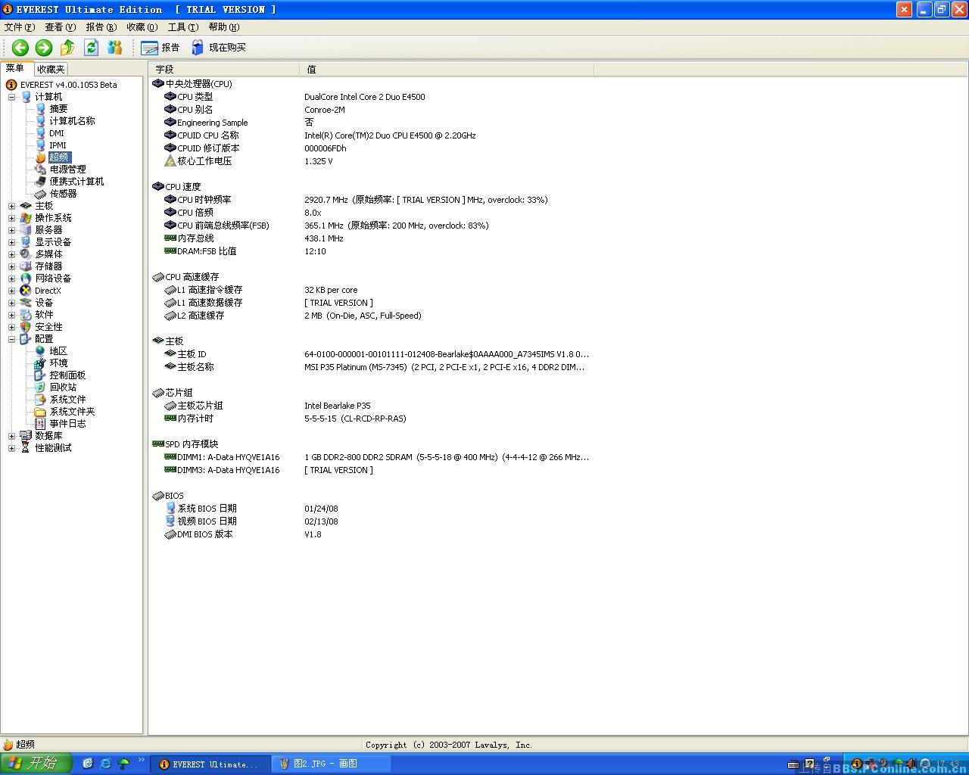Switch to 图2.JPG - 画图 taskbar button
This screenshot has height=775, width=969.
330,764
